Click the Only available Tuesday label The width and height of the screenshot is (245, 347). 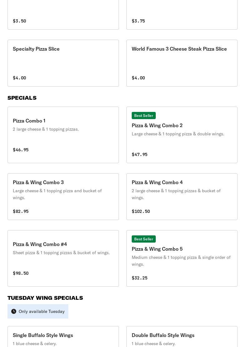[42, 311]
